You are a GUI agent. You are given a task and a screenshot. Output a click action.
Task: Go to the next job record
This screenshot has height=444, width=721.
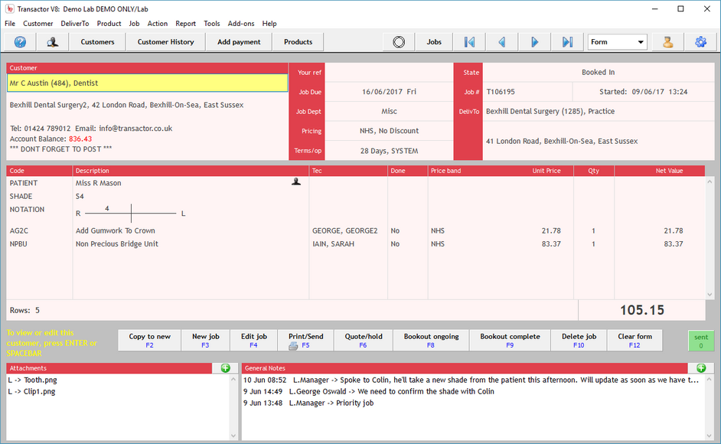tap(535, 42)
